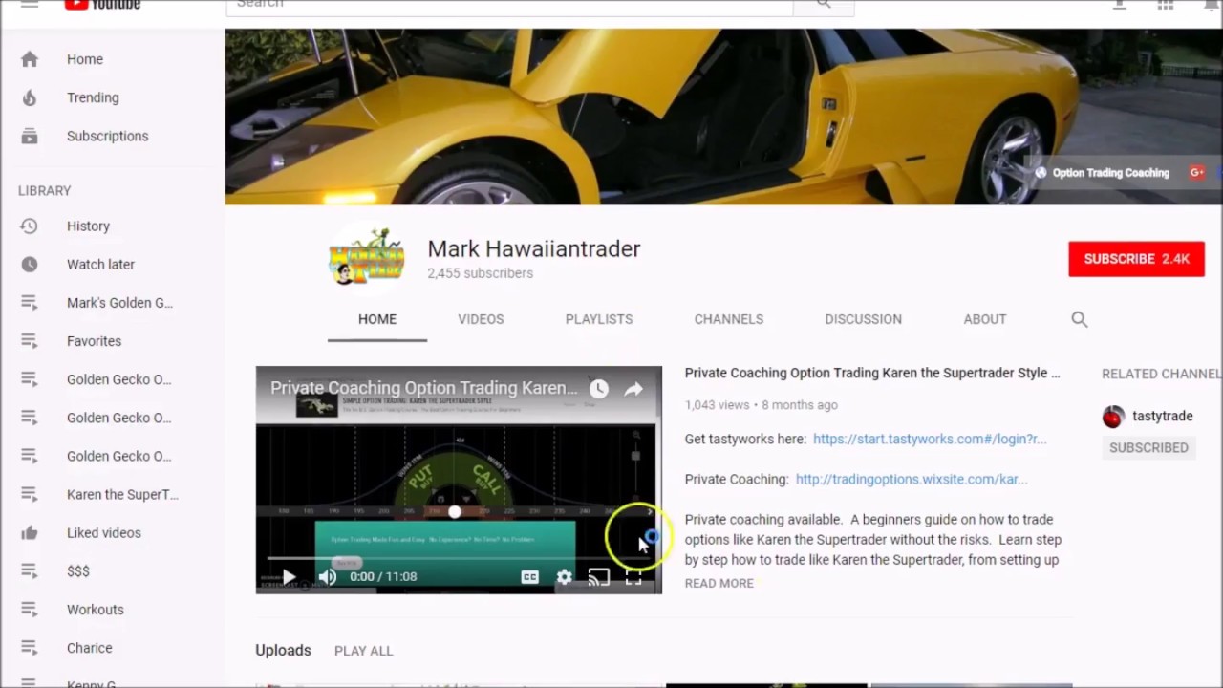The image size is (1223, 688).
Task: Open the Charice playlist
Action: (x=89, y=648)
